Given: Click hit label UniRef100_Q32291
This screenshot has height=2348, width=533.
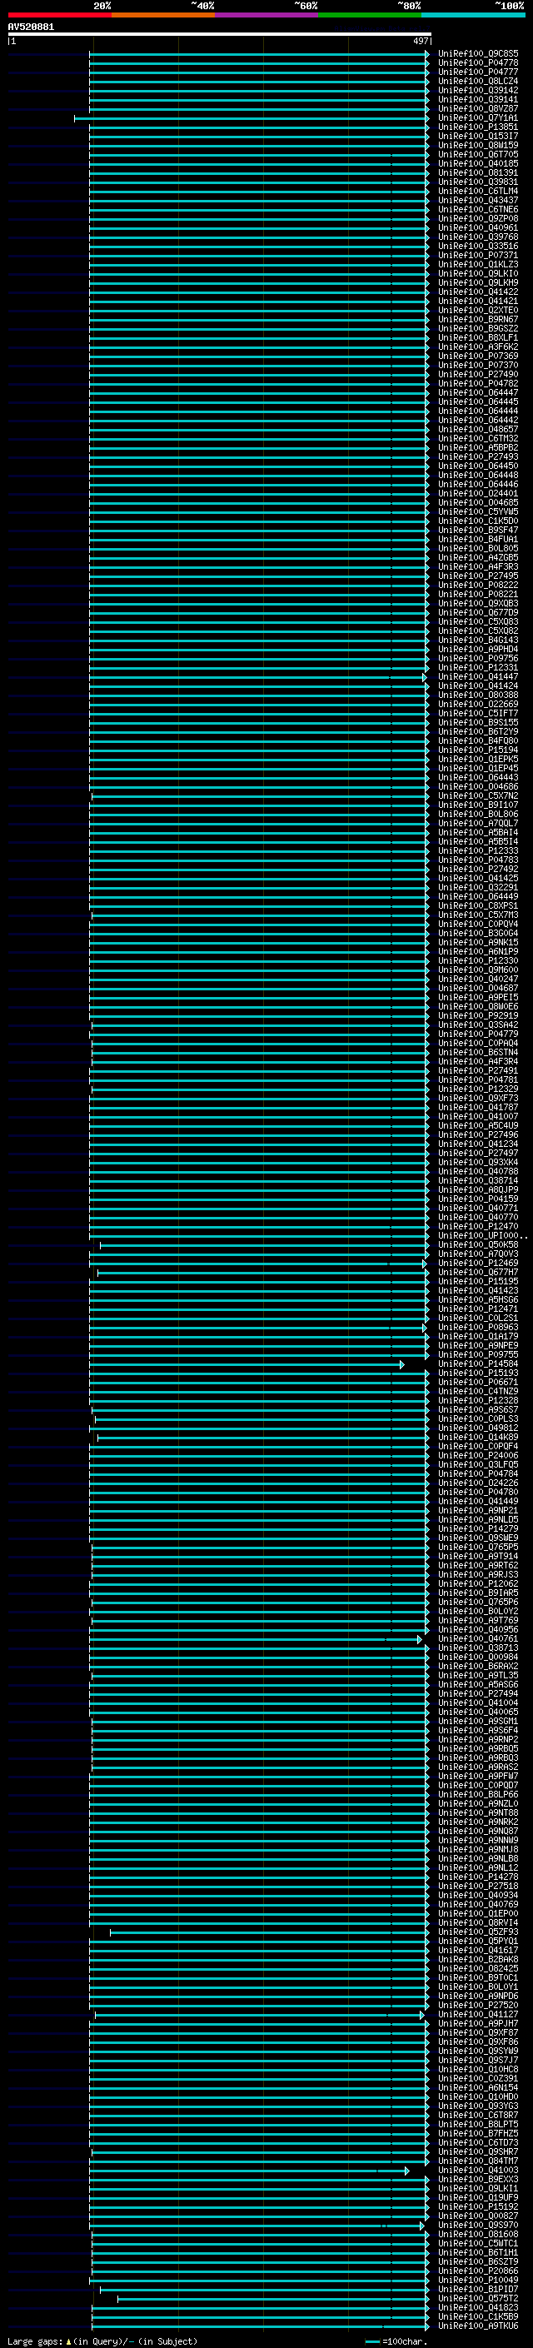Looking at the screenshot, I should pyautogui.click(x=478, y=888).
